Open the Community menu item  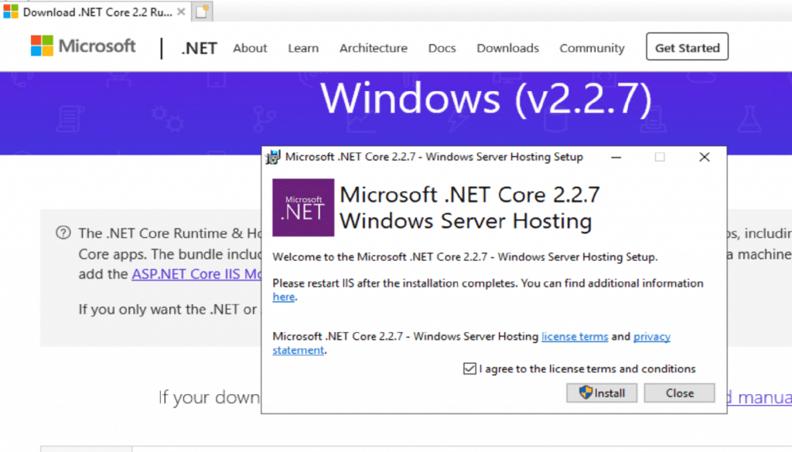pyautogui.click(x=592, y=48)
